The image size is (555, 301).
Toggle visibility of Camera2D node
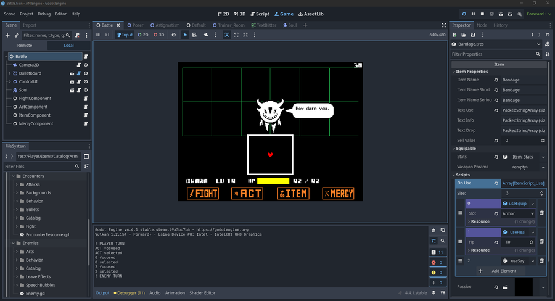(x=86, y=65)
